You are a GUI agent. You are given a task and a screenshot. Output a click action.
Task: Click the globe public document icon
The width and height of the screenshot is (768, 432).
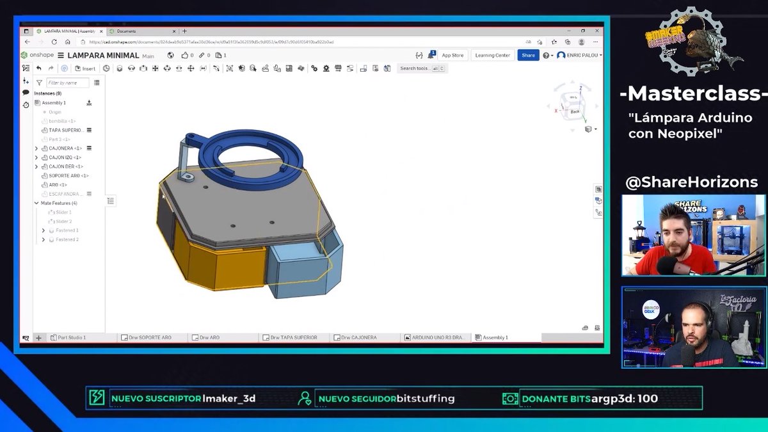(170, 55)
